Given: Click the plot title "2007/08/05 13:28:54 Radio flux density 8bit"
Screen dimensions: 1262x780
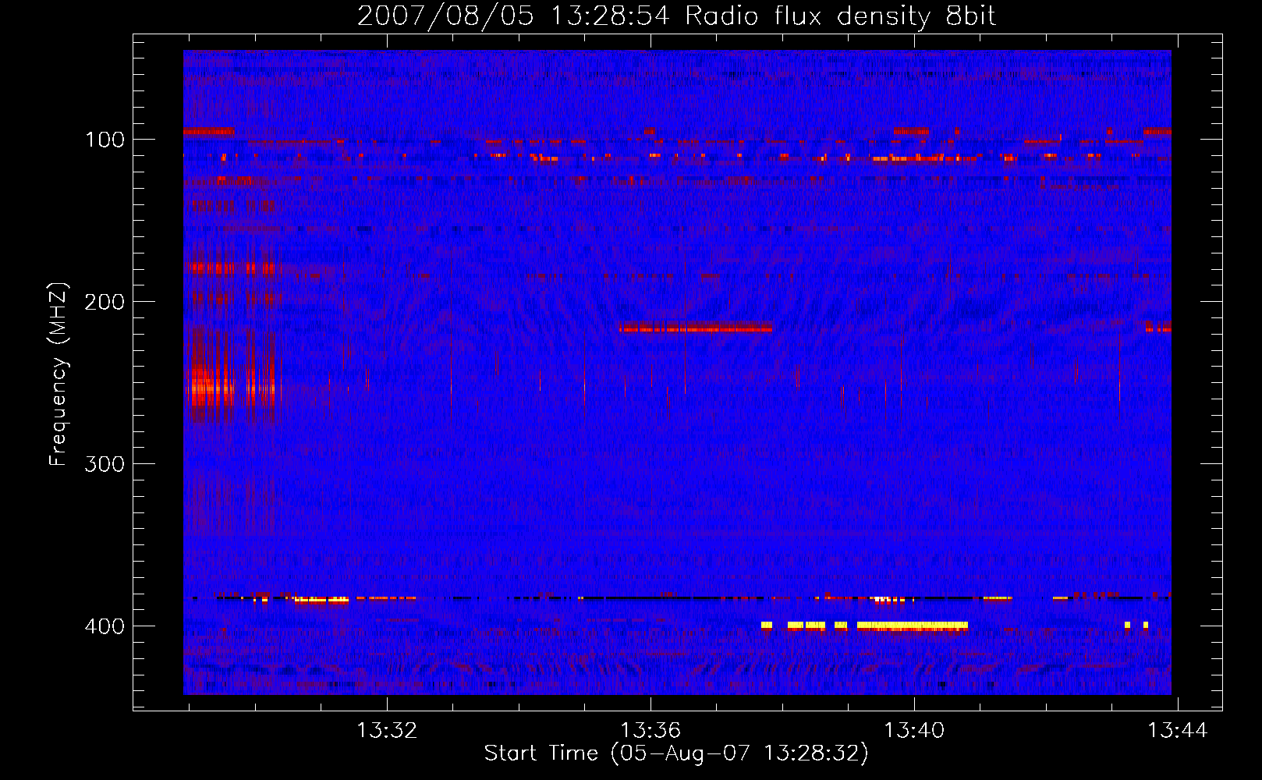Looking at the screenshot, I should pyautogui.click(x=676, y=16).
